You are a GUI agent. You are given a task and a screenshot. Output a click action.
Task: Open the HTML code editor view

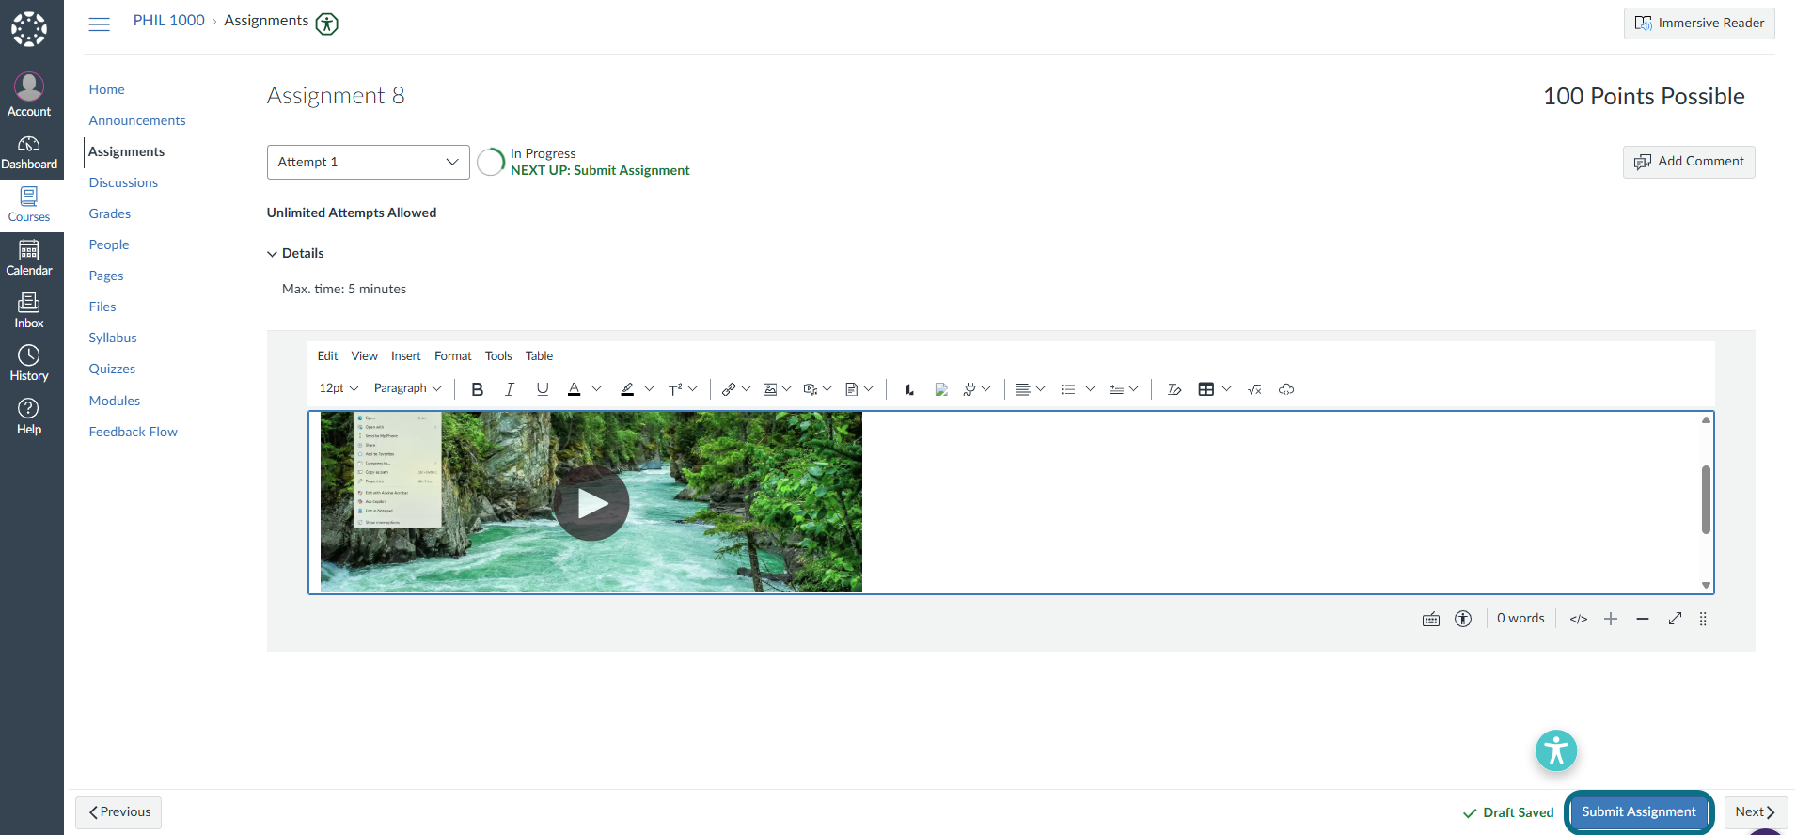pos(1579,619)
